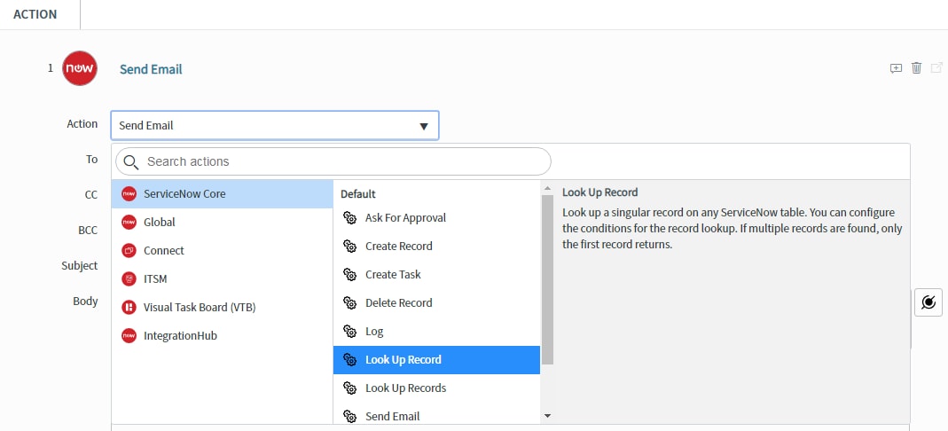
Task: Click gears icon beside Send Email entry
Action: pyautogui.click(x=349, y=417)
